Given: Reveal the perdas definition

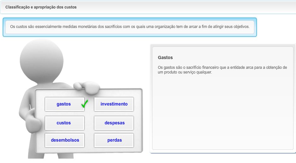Looking at the screenshot, I should point(114,140).
